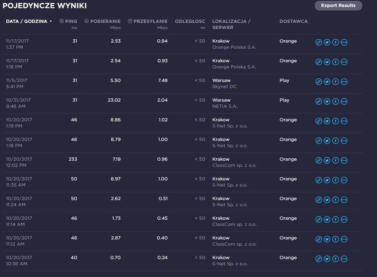Copy link for 10/20/2017 10:36 AM result
Image resolution: width=377 pixels, height=277 pixels.
[x=319, y=259]
